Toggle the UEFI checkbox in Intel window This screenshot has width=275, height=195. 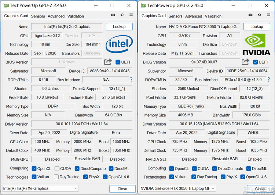118,62
